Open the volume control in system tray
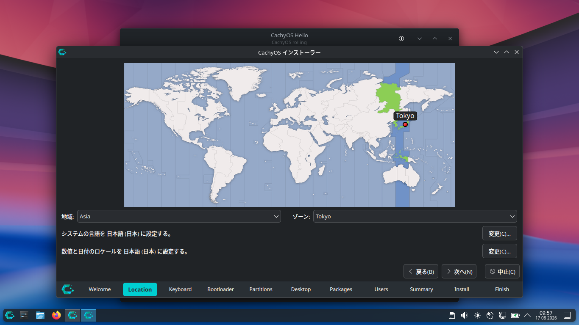The height and width of the screenshot is (325, 579). (465, 315)
